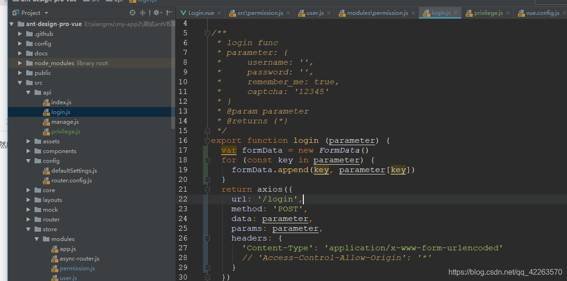
Task: Open app.js in store modules
Action: (68, 248)
